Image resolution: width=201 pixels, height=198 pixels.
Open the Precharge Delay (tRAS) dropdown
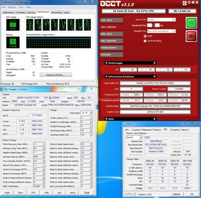tap(91, 130)
